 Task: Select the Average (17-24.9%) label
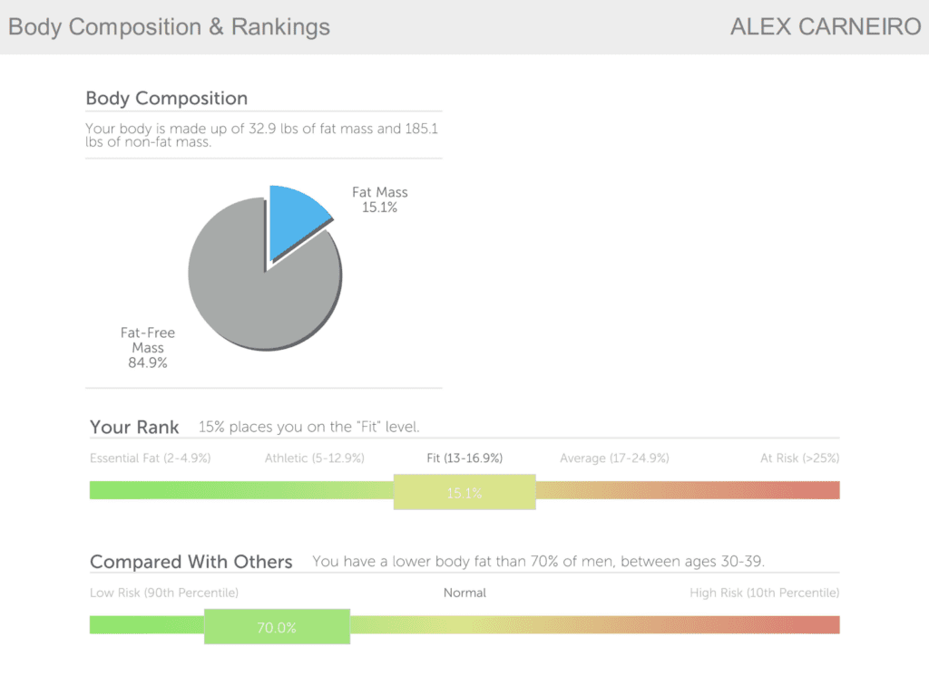[x=614, y=458]
